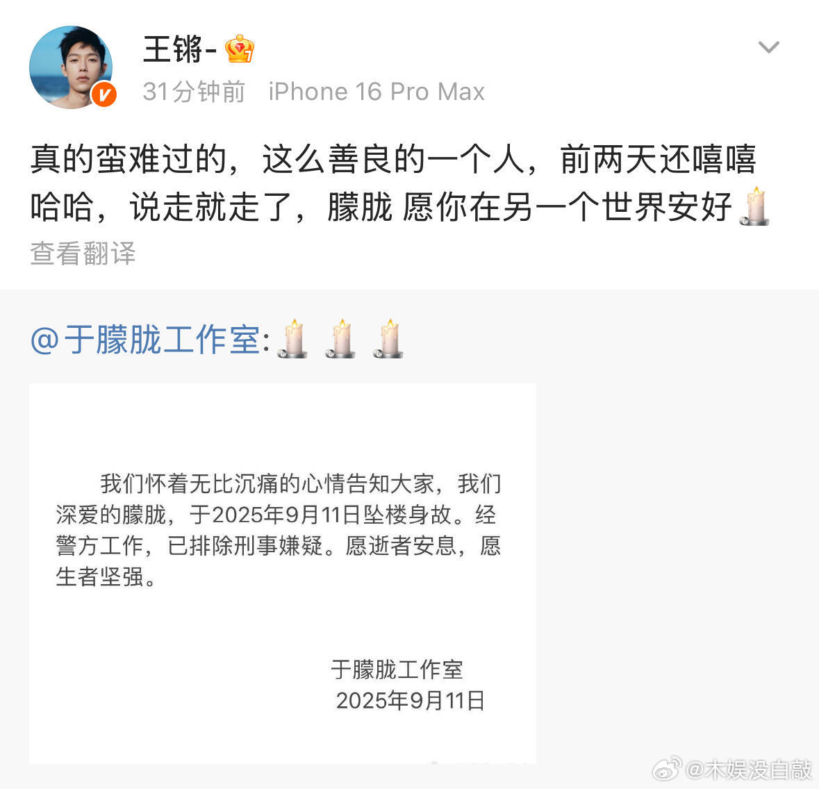Tap the candle emoji ending the post text
Screen dimensions: 819x789
[x=755, y=206]
